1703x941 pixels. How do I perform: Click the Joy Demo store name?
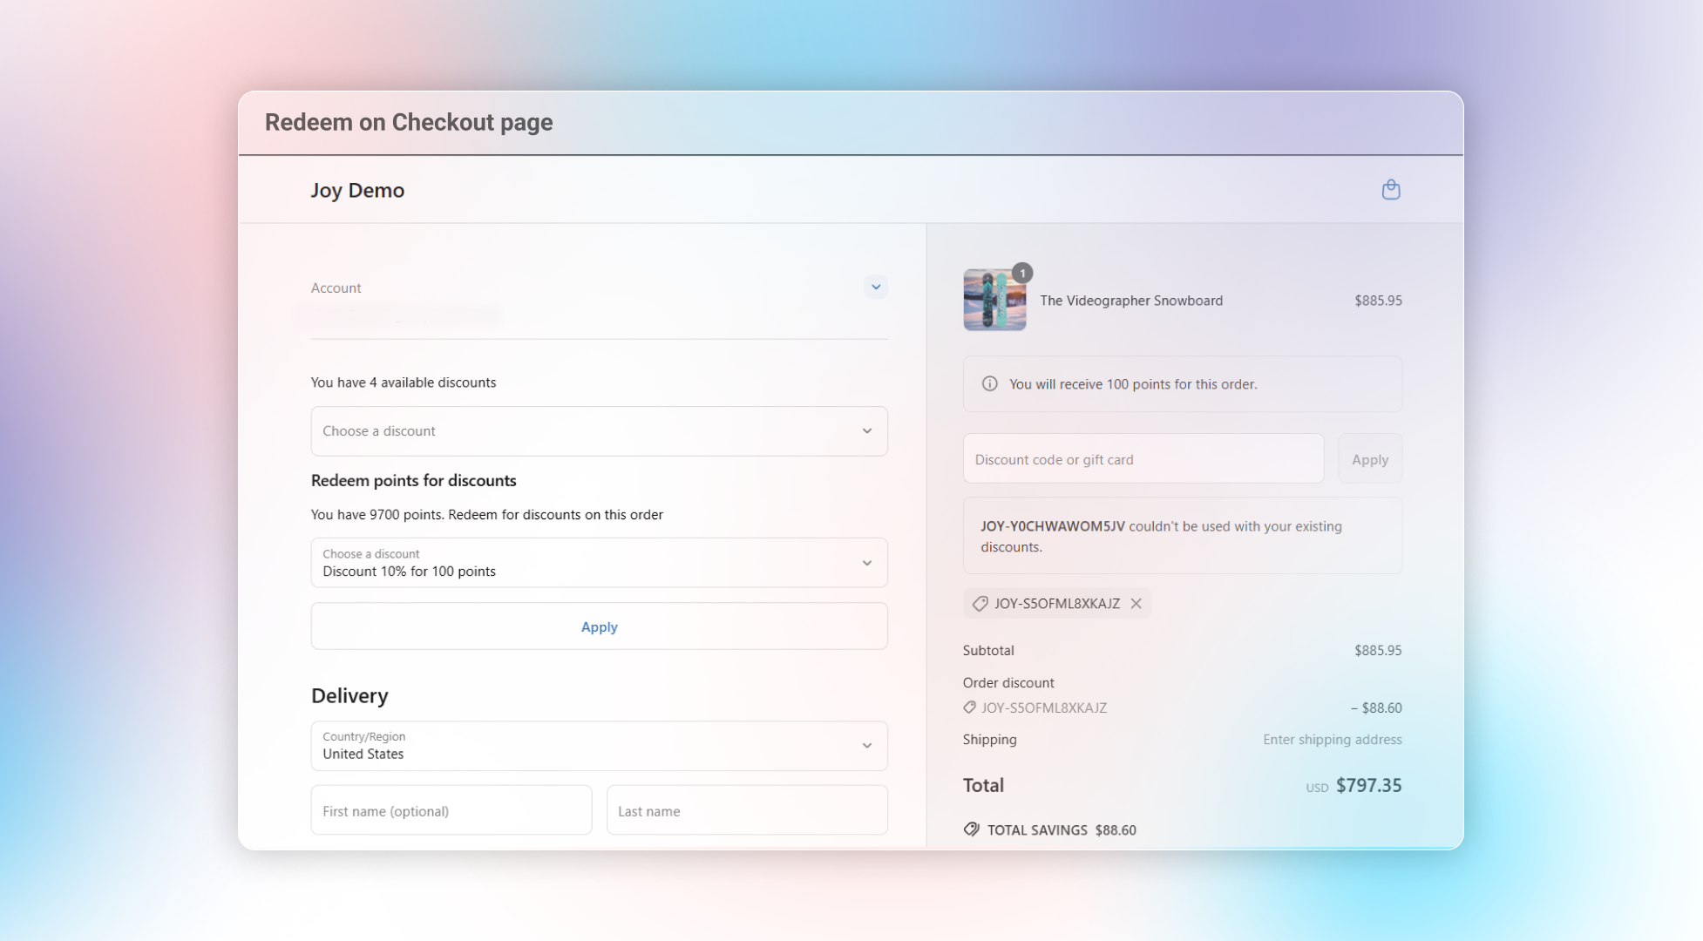pos(357,190)
